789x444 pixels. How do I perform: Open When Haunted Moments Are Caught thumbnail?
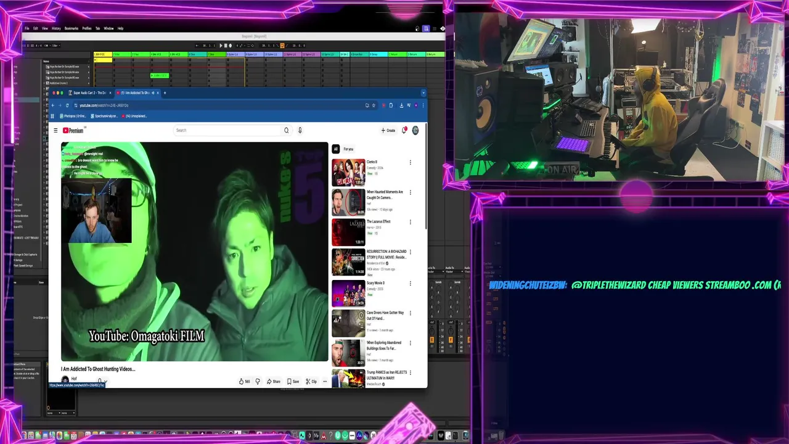coord(348,202)
